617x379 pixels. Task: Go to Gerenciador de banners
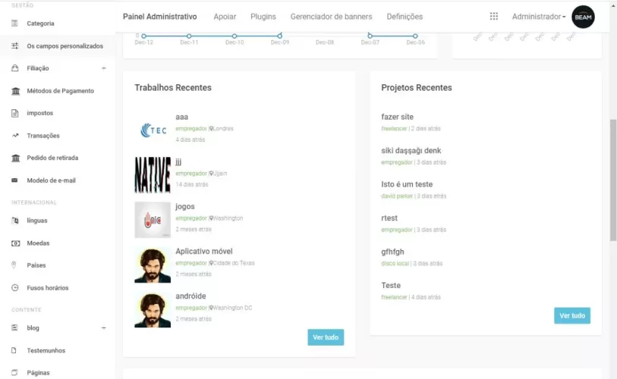331,17
